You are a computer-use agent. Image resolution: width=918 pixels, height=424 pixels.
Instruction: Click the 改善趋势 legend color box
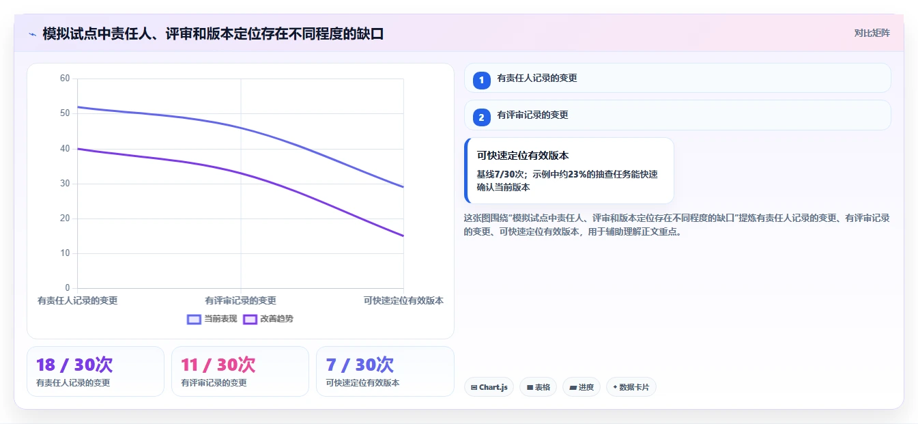click(x=250, y=319)
